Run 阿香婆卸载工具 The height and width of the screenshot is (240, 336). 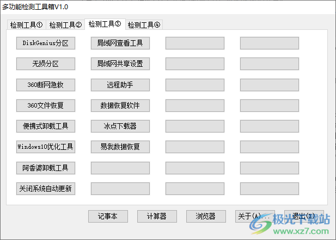46,168
